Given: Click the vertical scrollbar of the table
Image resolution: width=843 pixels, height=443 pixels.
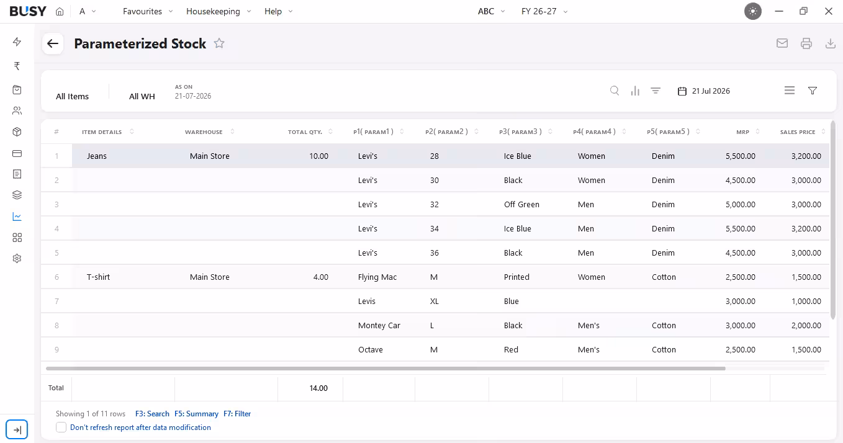Looking at the screenshot, I should click(x=833, y=220).
